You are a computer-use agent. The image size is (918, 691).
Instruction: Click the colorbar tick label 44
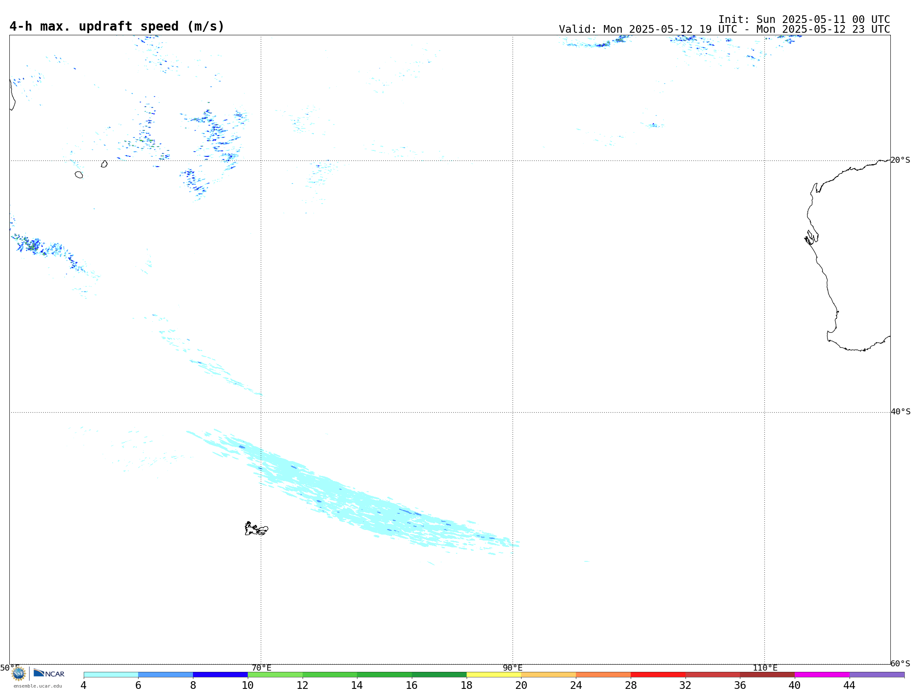pos(850,685)
